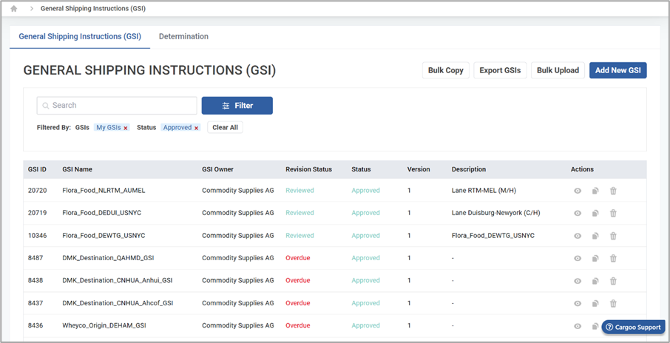670x343 pixels.
Task: Open General Shipping Instructions (GSI) tab
Action: pyautogui.click(x=80, y=36)
